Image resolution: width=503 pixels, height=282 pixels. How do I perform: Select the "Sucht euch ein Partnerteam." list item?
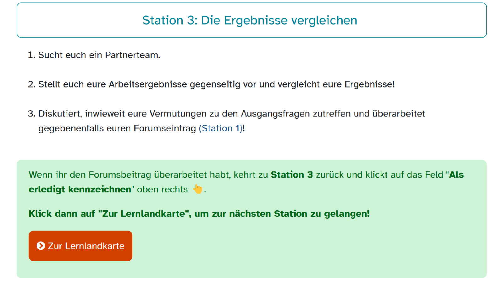[99, 55]
